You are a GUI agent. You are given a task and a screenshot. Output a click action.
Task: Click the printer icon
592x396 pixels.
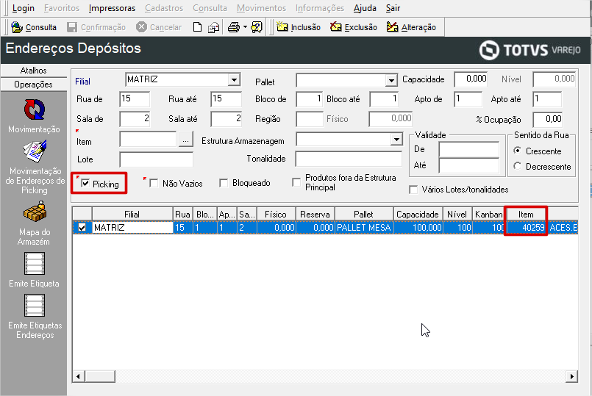234,27
